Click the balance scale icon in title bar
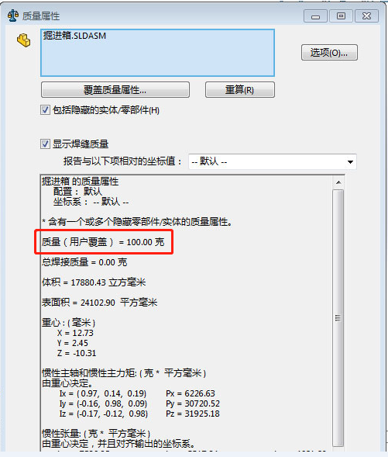The image size is (388, 457). [x=13, y=16]
